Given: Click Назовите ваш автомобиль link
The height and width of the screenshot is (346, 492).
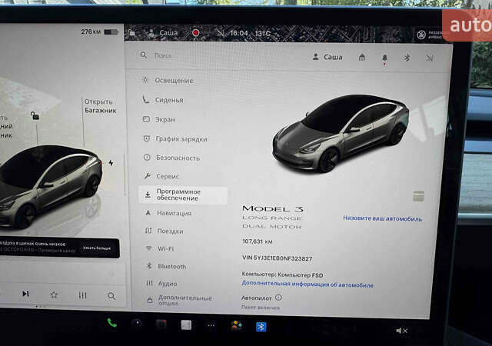Looking at the screenshot, I should click(382, 218).
